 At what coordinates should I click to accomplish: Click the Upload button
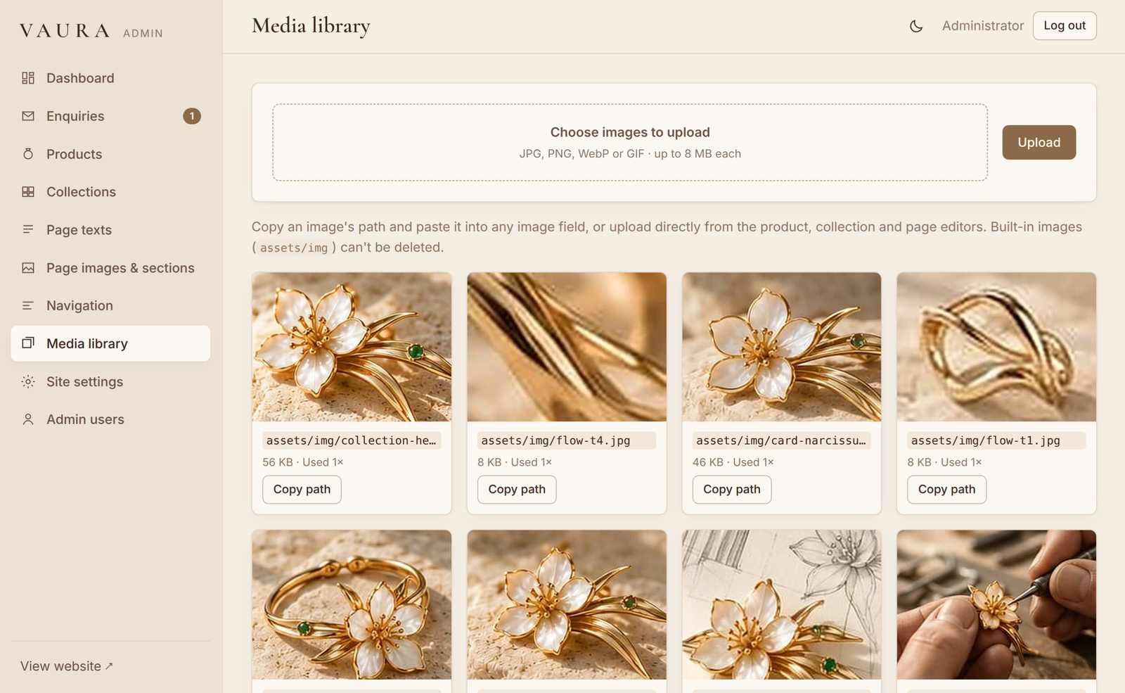tap(1039, 142)
